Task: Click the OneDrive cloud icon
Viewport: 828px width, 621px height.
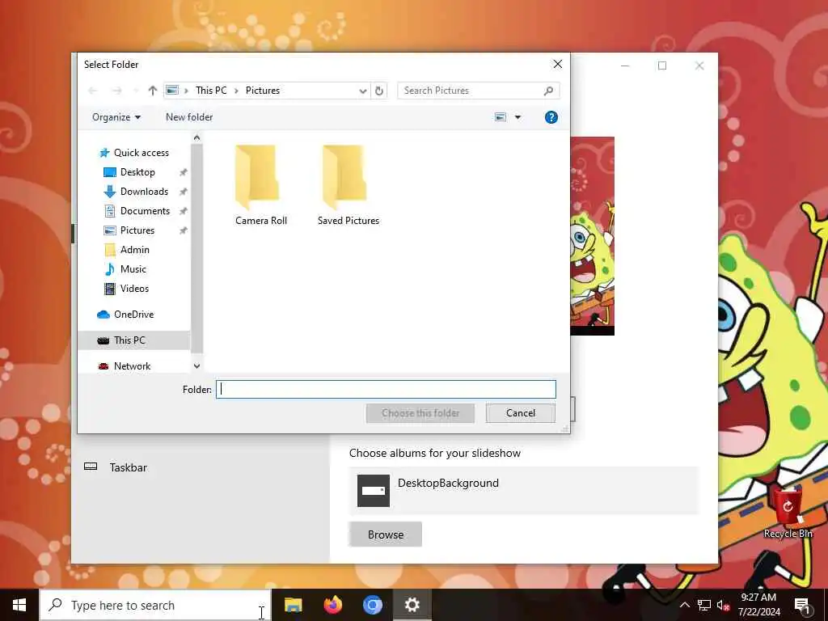Action: 103,315
